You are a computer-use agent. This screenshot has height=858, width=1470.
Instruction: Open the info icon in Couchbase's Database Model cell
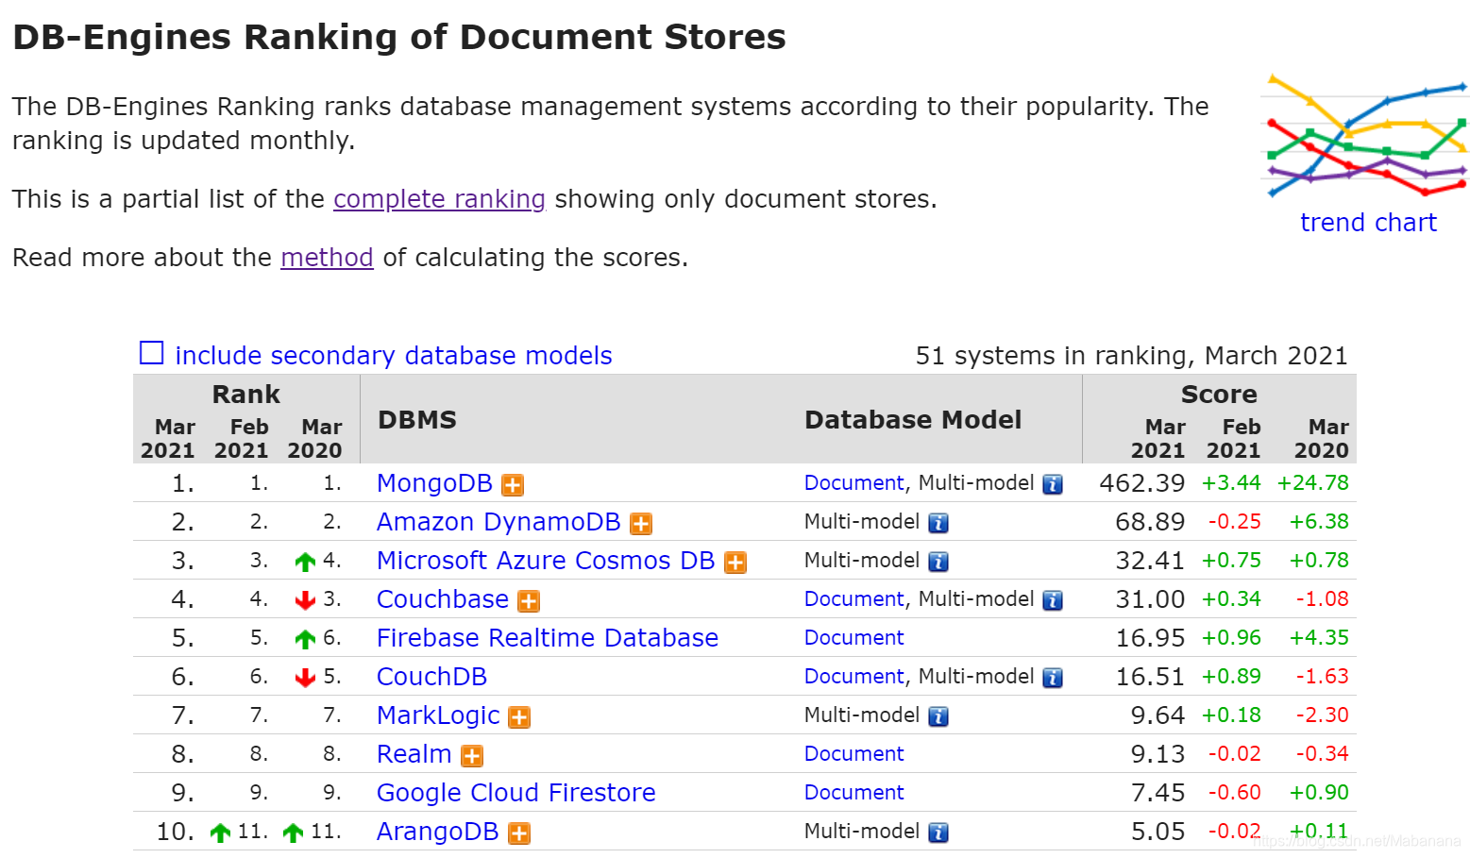1053,601
